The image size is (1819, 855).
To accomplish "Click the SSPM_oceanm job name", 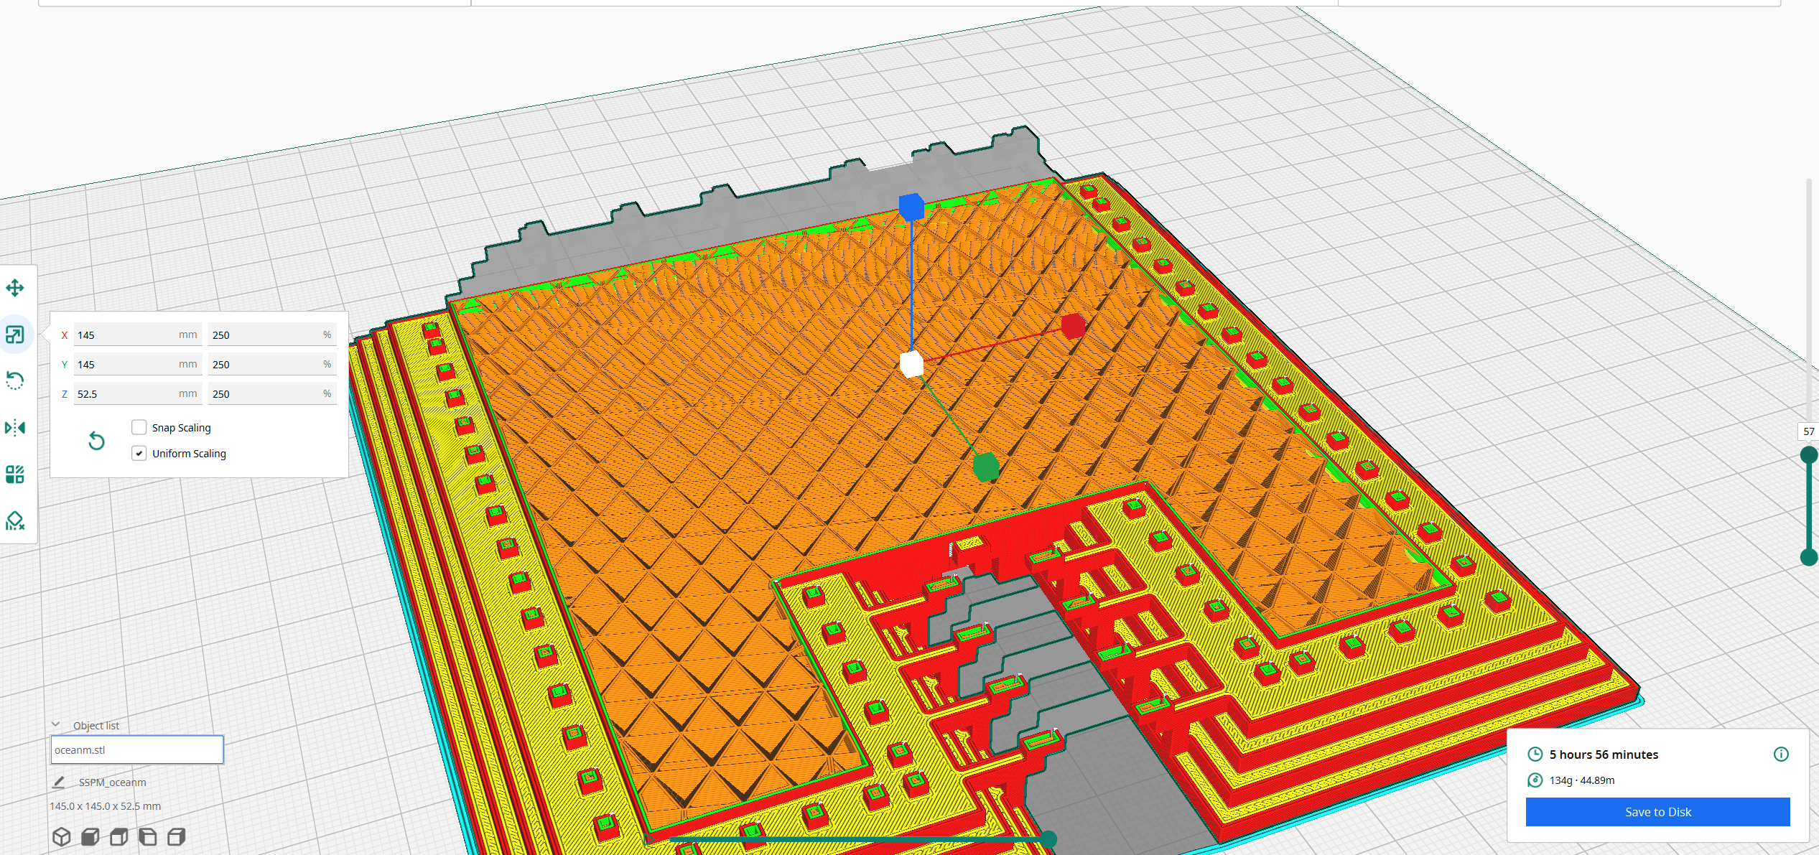I will click(113, 782).
